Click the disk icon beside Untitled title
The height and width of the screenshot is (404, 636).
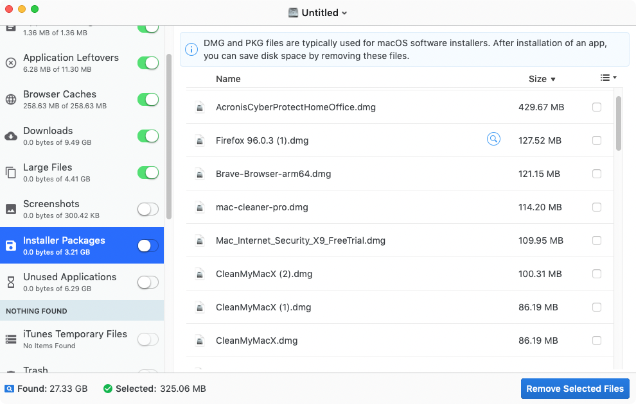point(293,13)
